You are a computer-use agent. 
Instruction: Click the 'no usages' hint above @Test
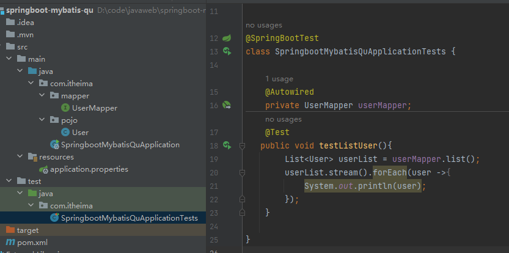pyautogui.click(x=284, y=119)
